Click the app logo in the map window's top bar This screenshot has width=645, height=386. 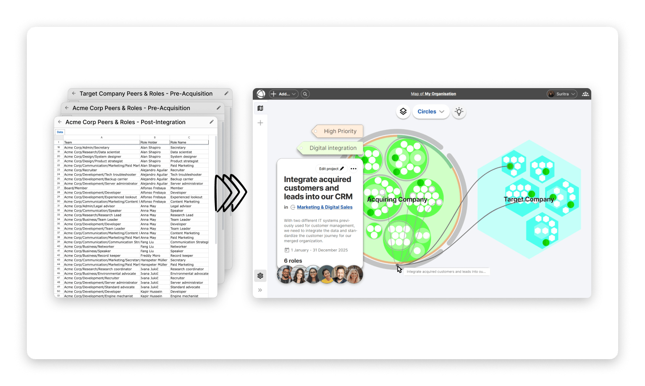[x=261, y=94]
